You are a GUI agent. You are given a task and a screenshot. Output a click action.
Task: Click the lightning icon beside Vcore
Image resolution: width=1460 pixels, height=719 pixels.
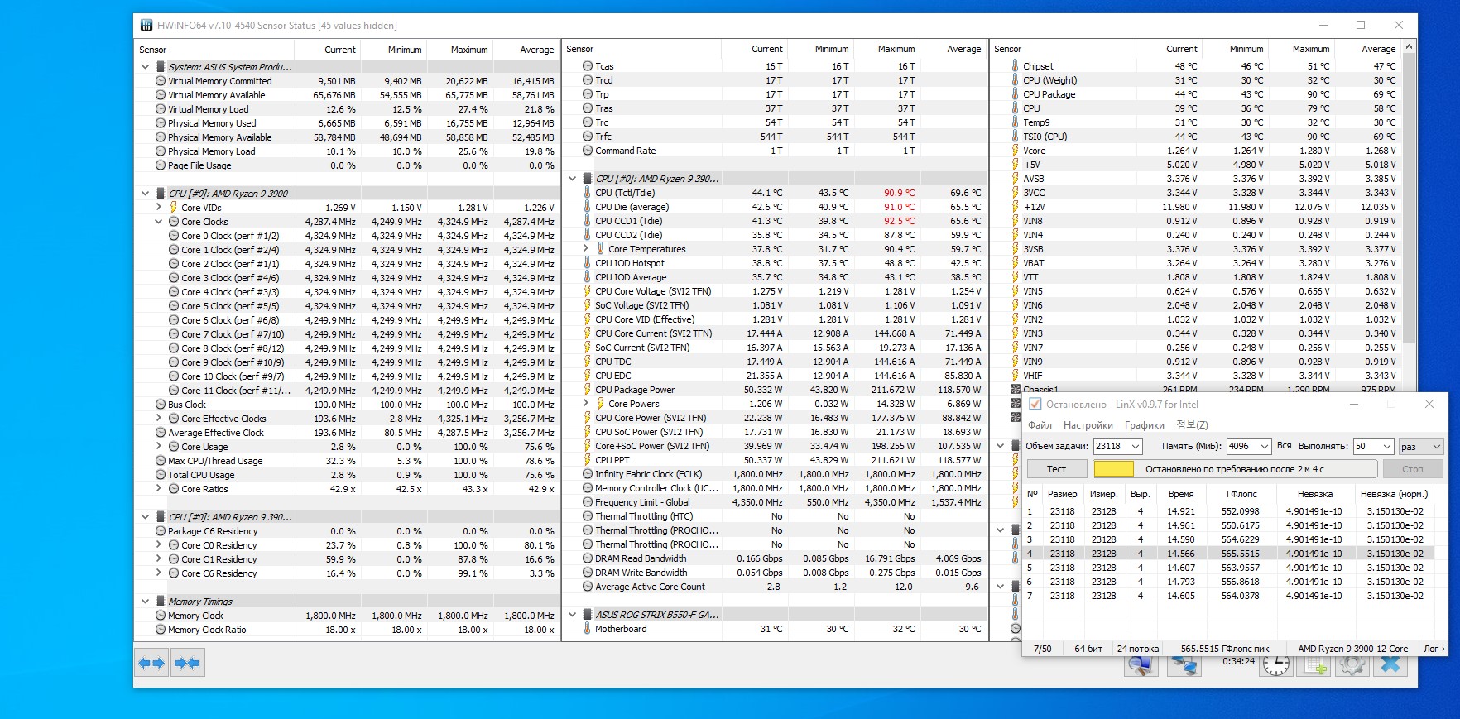pos(1015,151)
